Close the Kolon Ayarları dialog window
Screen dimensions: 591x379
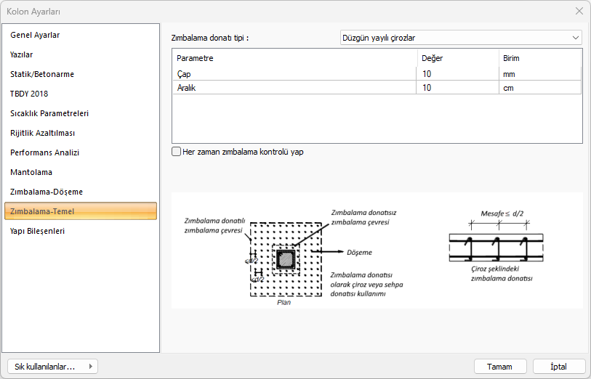[x=579, y=11]
